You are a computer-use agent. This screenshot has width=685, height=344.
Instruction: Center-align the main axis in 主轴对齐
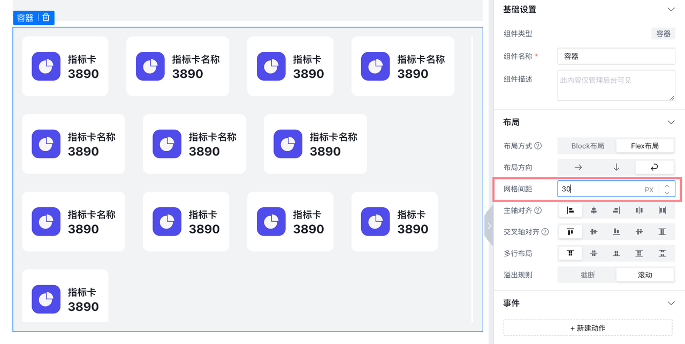pyautogui.click(x=593, y=210)
